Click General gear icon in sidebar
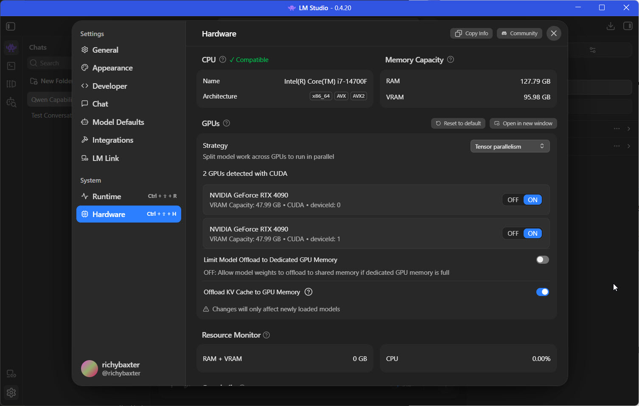The height and width of the screenshot is (406, 639). [x=85, y=50]
